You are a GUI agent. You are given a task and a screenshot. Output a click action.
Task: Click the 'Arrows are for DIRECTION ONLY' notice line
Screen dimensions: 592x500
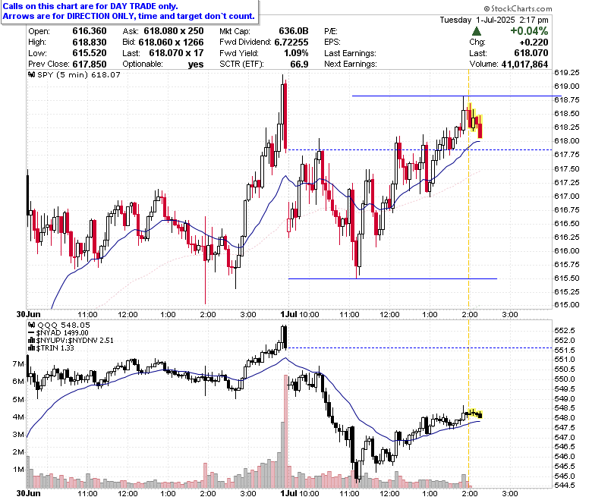tap(129, 16)
